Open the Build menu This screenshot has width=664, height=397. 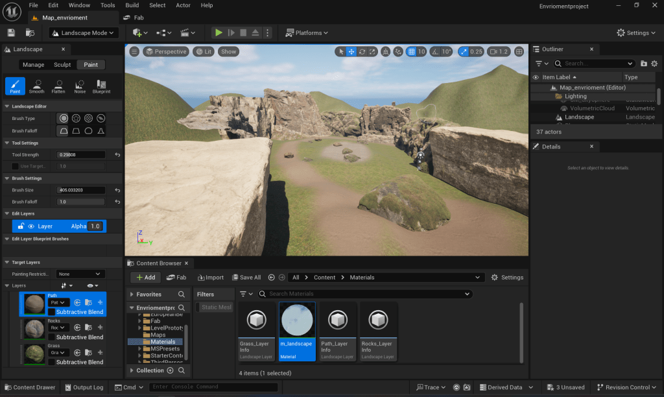point(132,5)
